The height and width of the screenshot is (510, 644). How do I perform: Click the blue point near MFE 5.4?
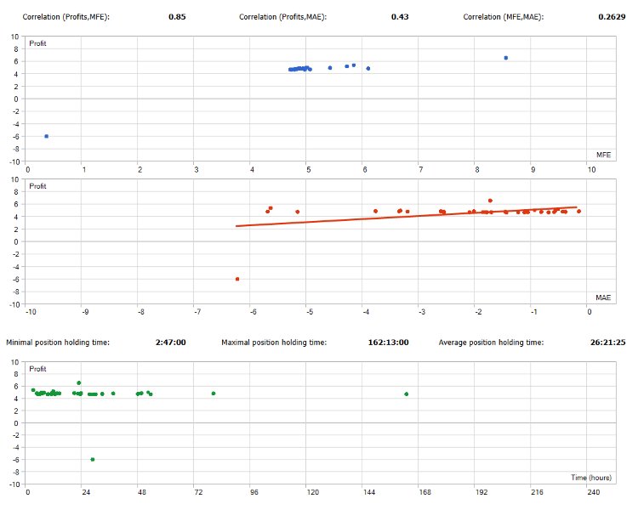(330, 68)
